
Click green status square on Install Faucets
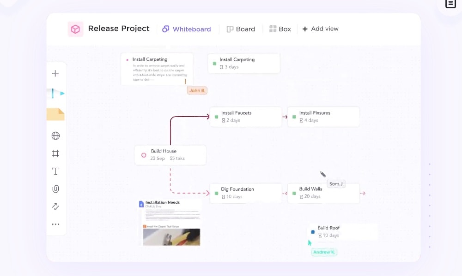pyautogui.click(x=216, y=117)
